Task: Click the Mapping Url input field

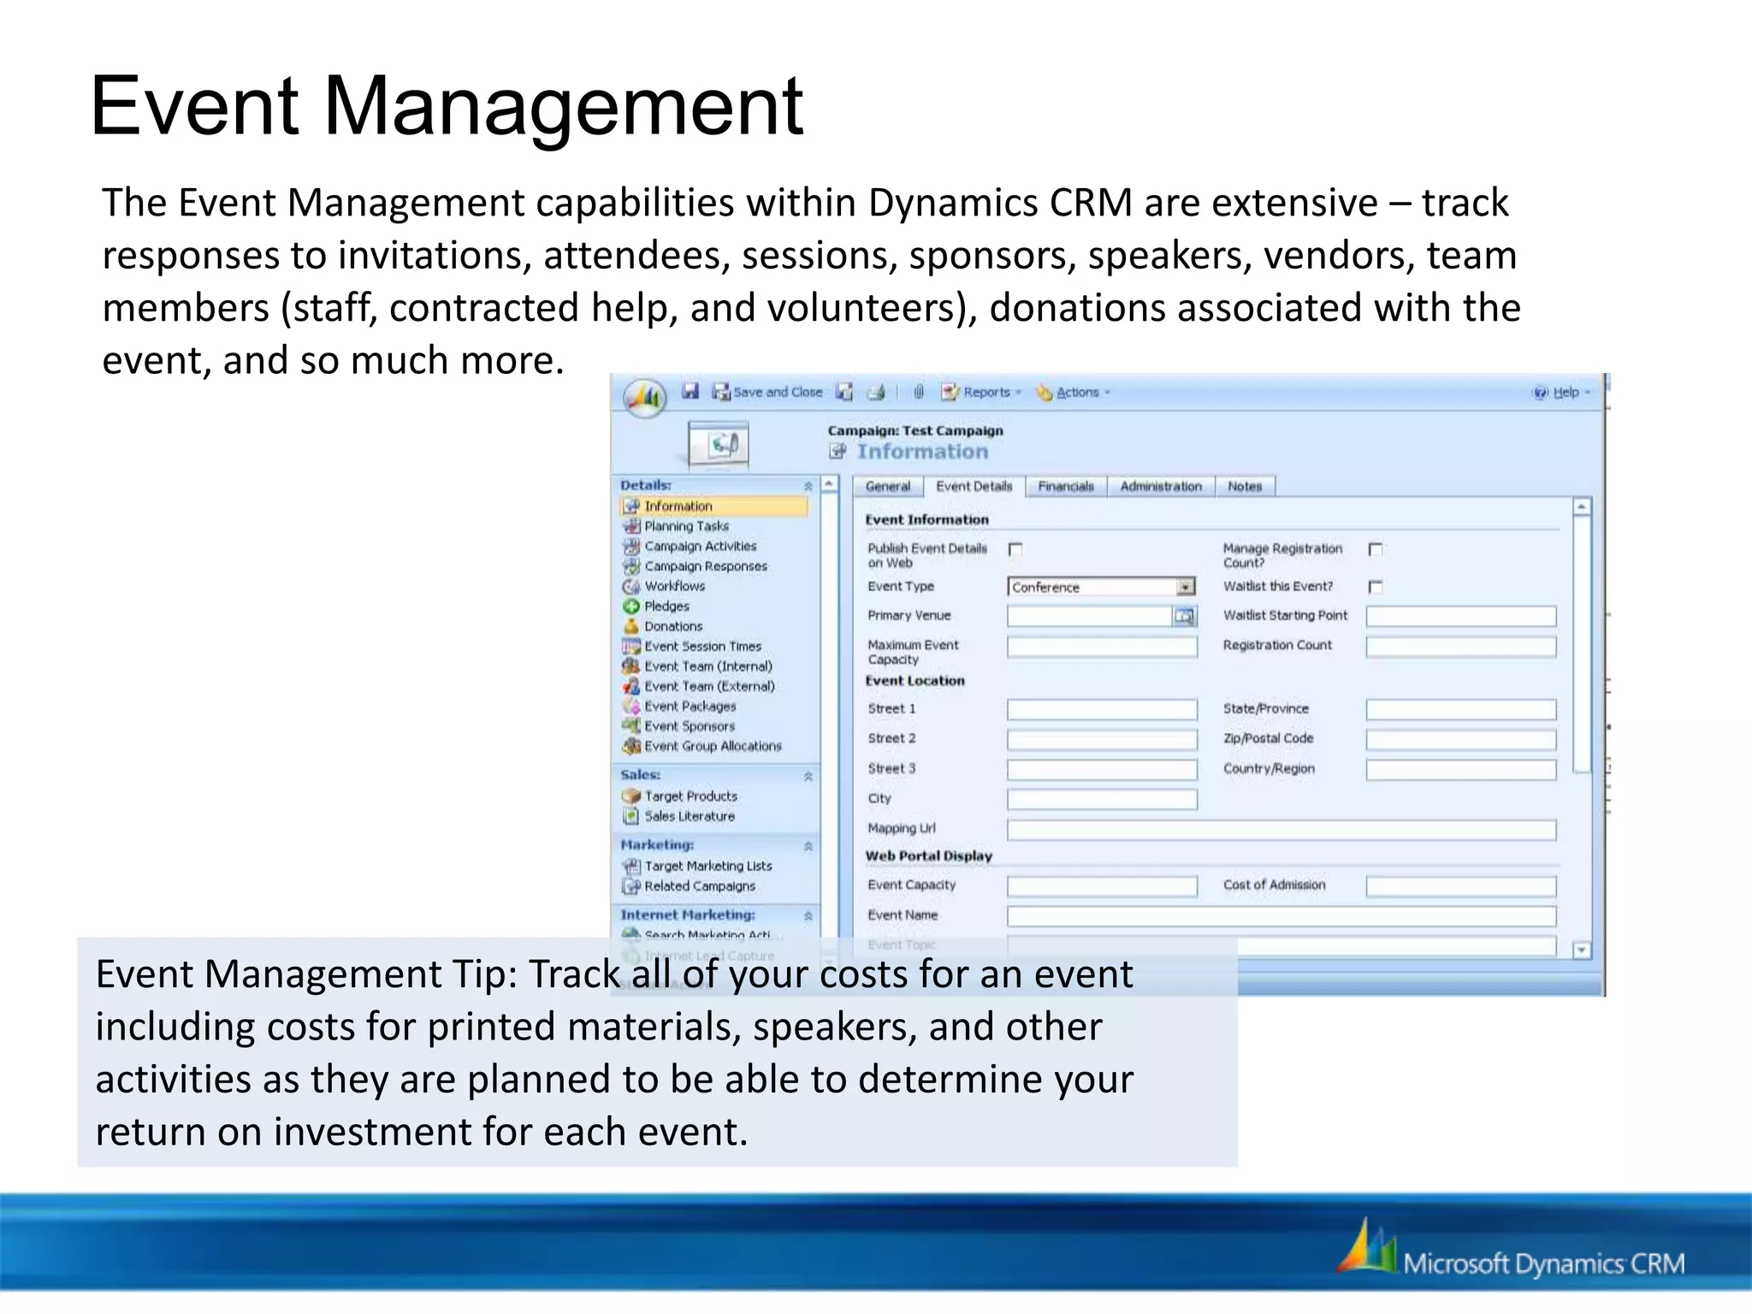Action: tap(1281, 830)
